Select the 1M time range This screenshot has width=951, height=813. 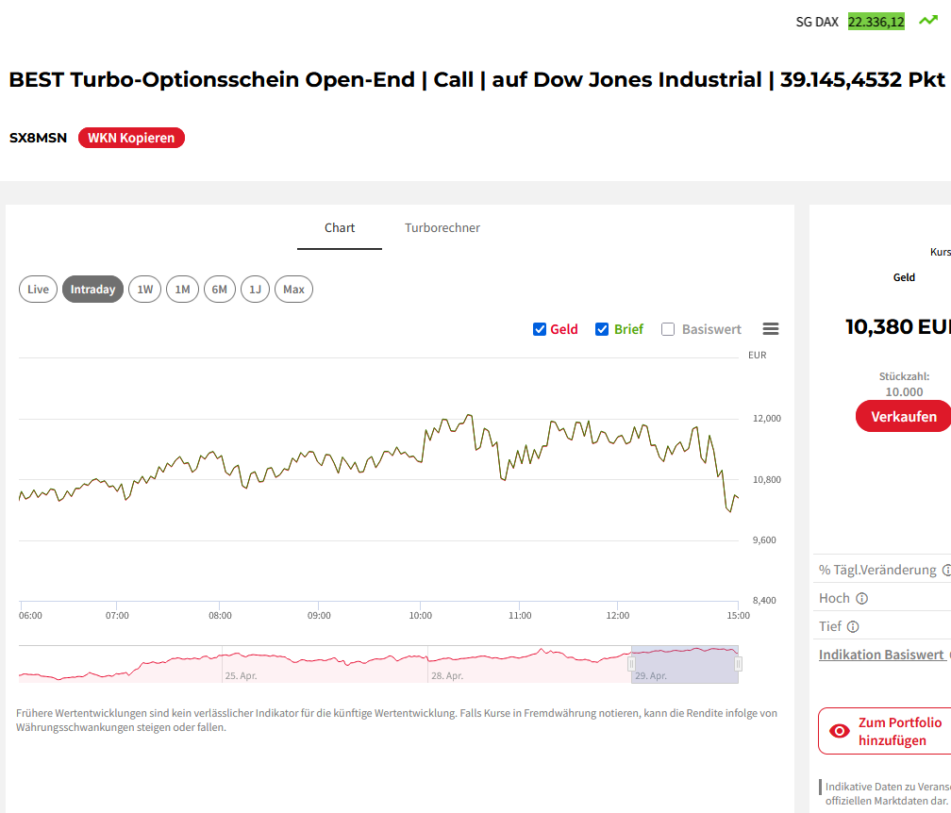[183, 290]
